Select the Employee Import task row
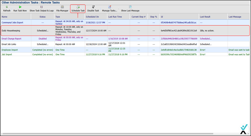This screenshot has width=251, height=136. coord(10,50)
